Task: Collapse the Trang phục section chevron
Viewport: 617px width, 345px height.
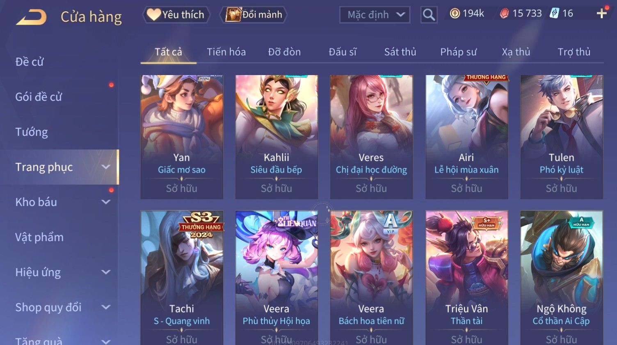Action: tap(106, 167)
